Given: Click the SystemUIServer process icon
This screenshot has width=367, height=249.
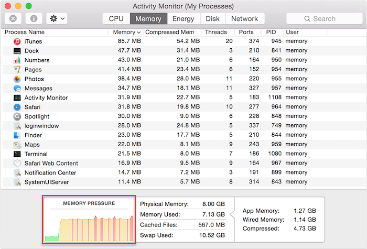Looking at the screenshot, I should [17, 182].
